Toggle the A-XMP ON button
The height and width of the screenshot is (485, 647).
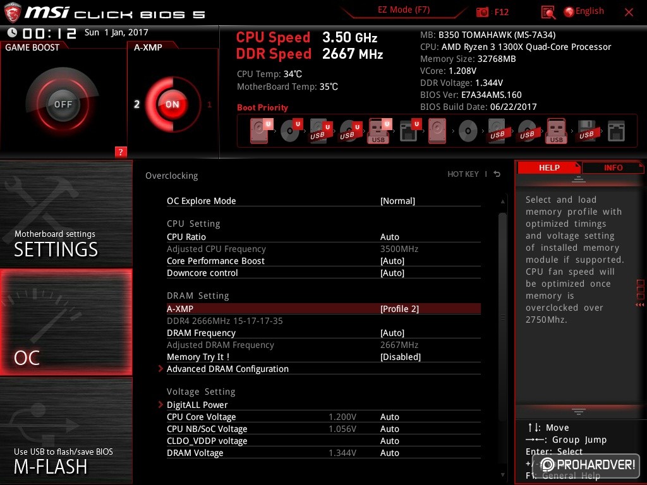[172, 104]
